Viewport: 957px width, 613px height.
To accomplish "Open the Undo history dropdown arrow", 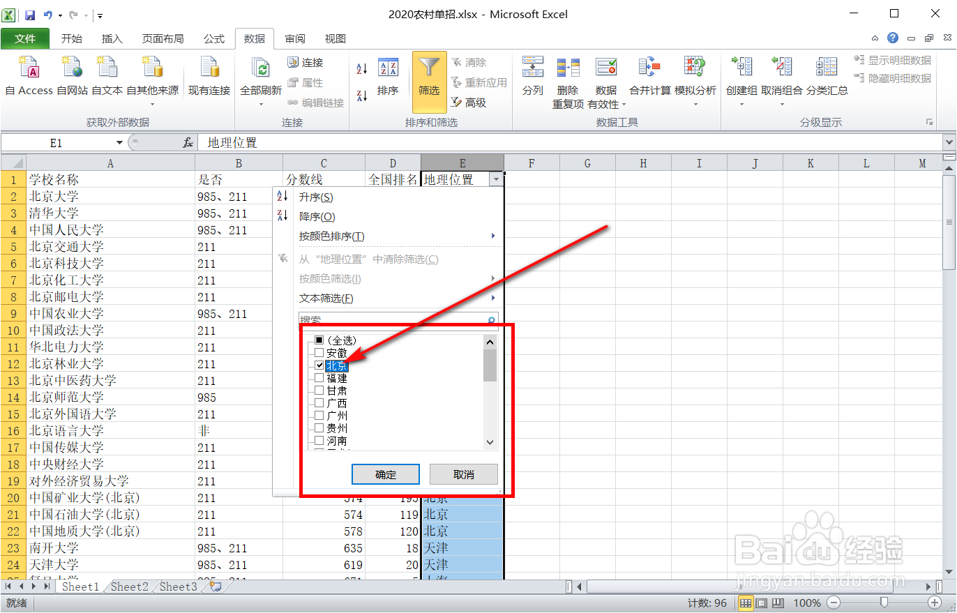I will coord(61,15).
